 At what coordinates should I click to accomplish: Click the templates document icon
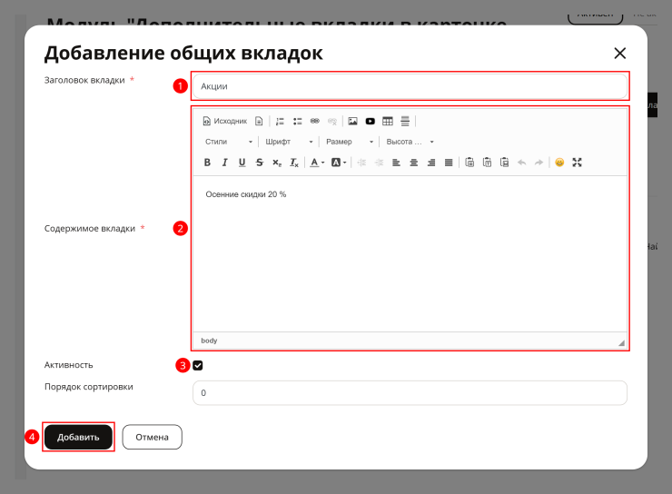tap(259, 122)
